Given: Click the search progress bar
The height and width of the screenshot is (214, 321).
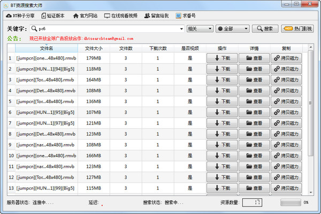Looking at the screenshot, I should pos(291,202).
